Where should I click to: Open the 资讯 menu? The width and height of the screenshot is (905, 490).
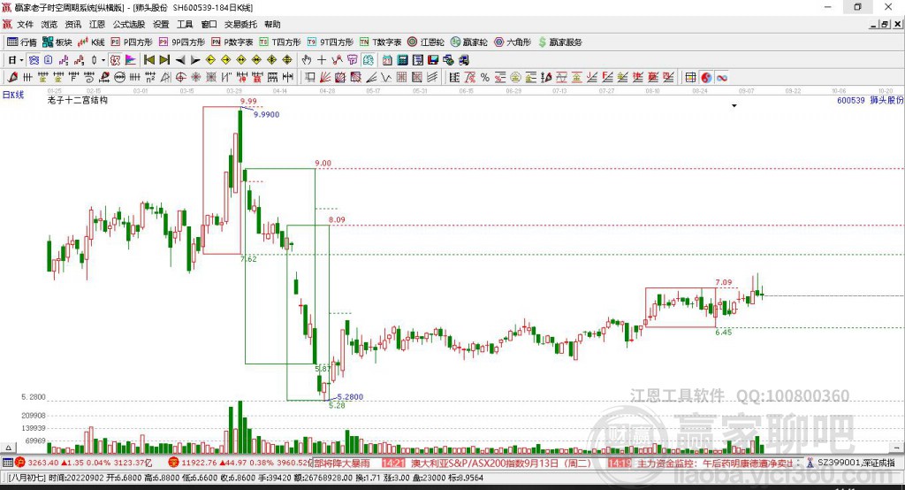click(x=72, y=24)
